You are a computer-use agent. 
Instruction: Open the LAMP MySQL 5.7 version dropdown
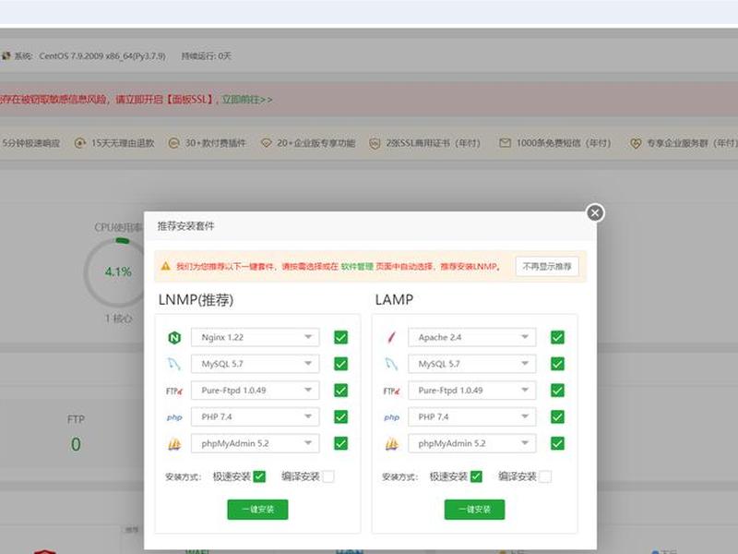472,364
